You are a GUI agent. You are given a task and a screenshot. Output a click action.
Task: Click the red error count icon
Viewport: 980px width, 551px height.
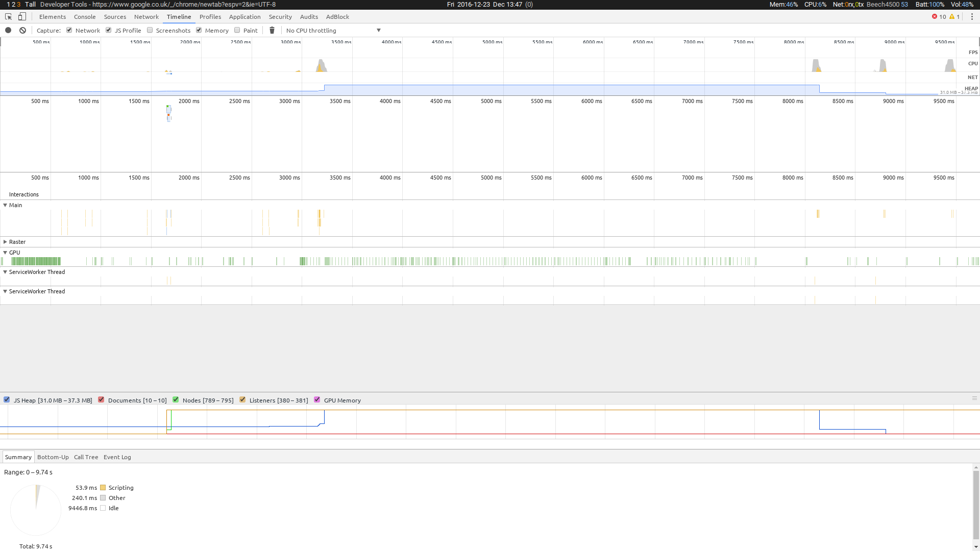935,17
